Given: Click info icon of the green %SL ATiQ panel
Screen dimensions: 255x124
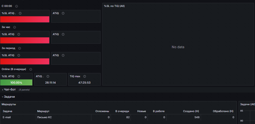Looking at the screenshot, I should (19, 76).
